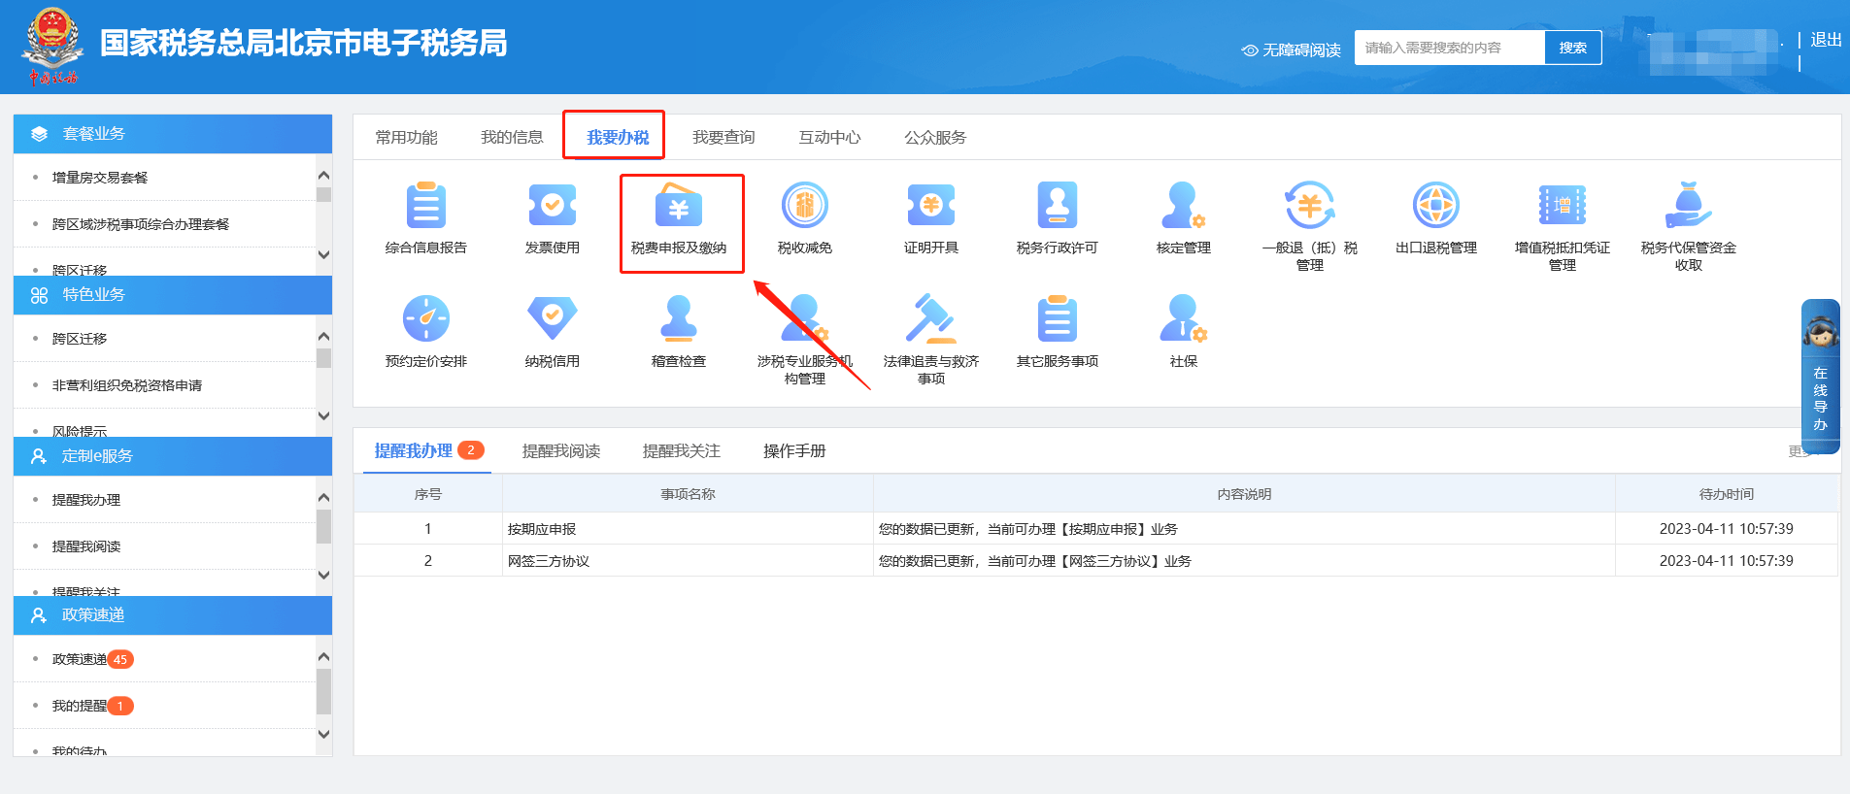
Task: Open the 出口退税管理 globe icon
Action: [1436, 206]
